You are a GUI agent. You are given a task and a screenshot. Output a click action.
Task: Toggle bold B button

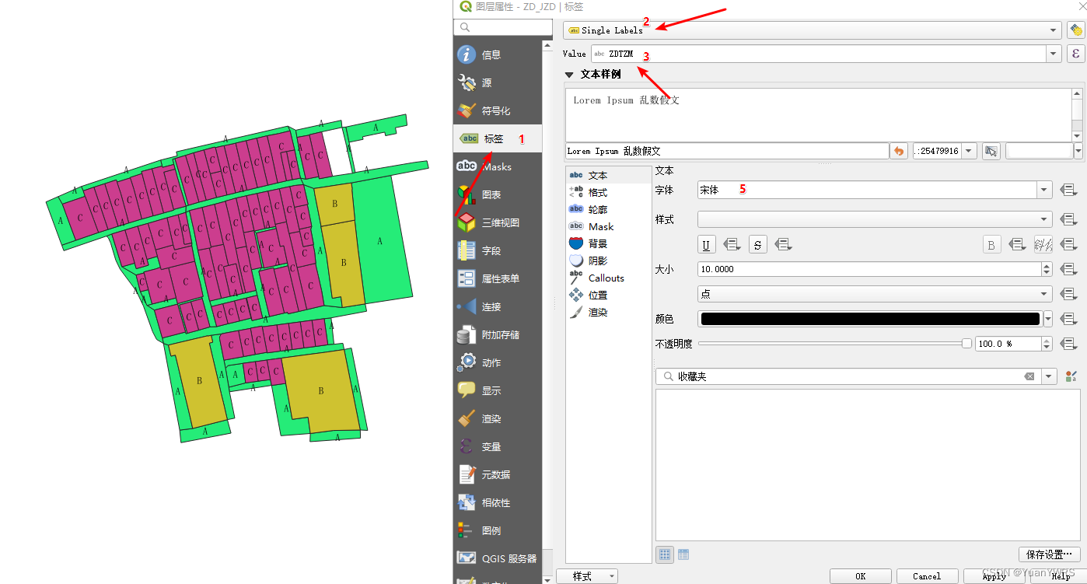pyautogui.click(x=991, y=244)
